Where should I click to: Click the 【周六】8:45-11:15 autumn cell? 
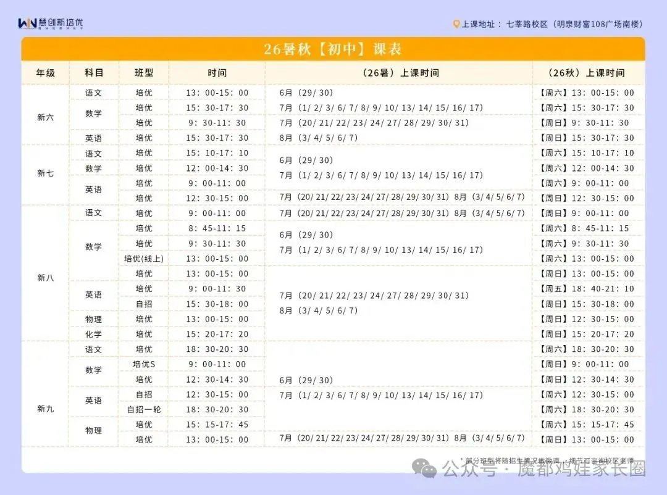pos(589,228)
